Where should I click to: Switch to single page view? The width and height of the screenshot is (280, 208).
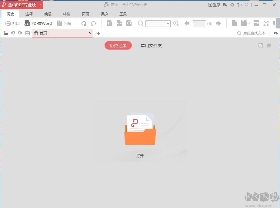click(x=234, y=23)
